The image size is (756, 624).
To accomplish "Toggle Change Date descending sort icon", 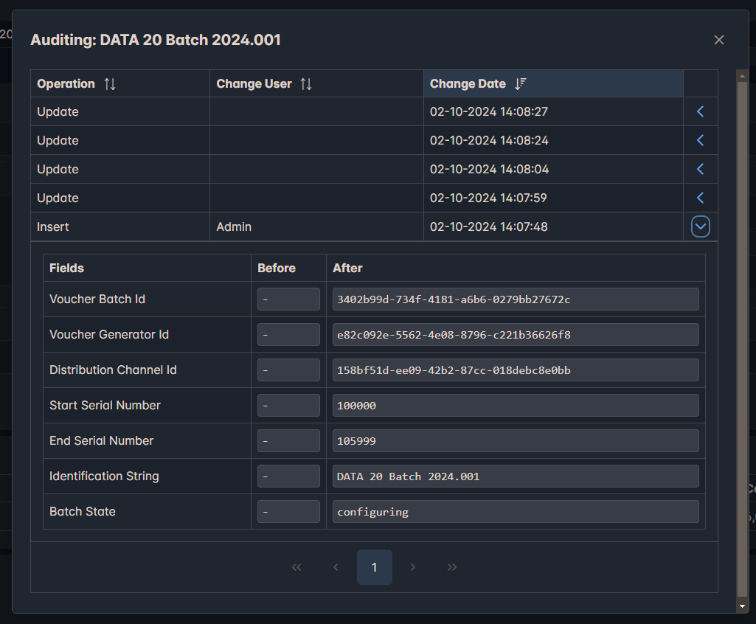I will click(x=520, y=84).
